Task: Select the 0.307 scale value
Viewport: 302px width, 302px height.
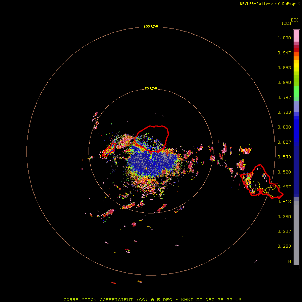Action: pyautogui.click(x=284, y=232)
